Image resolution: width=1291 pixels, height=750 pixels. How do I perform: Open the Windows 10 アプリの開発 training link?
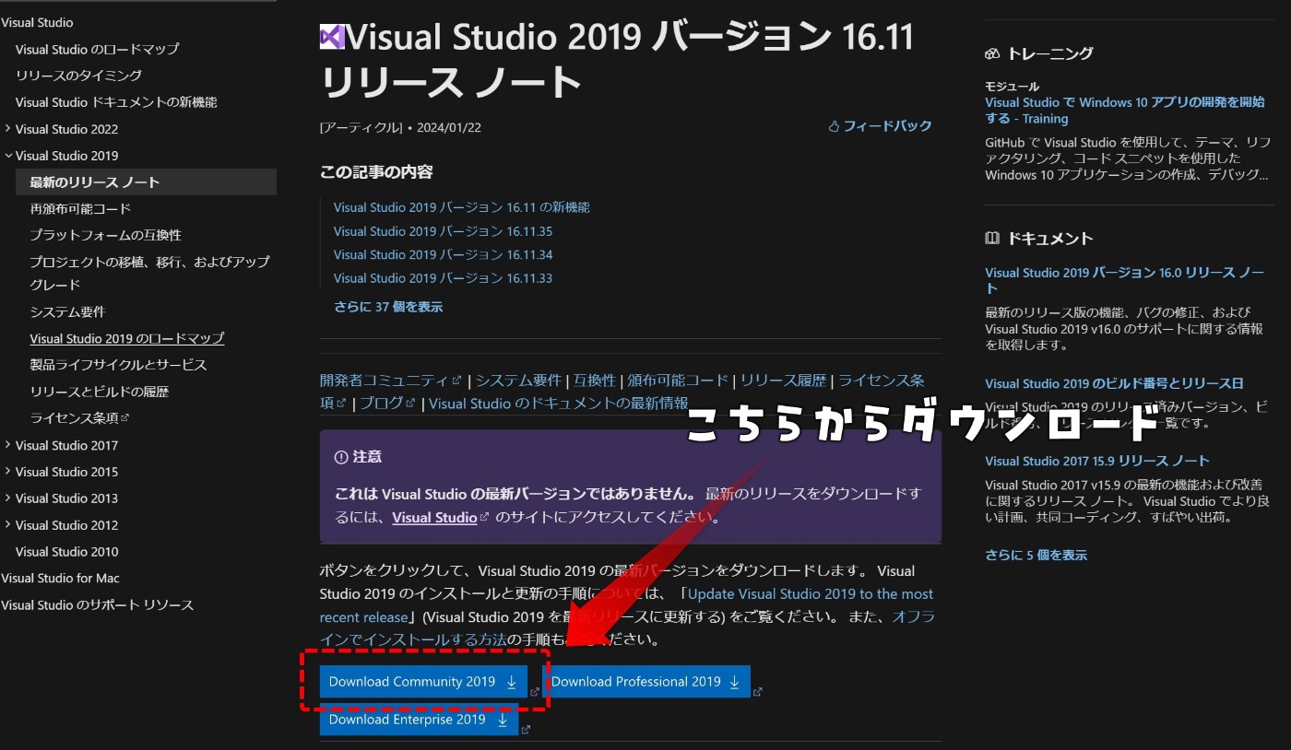(1124, 111)
